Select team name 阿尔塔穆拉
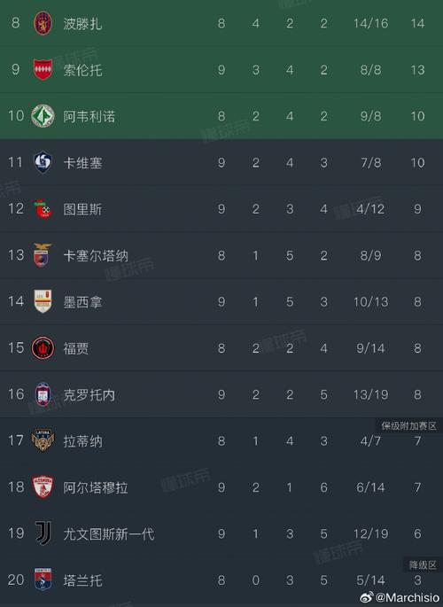This screenshot has height=607, width=443. 96,487
